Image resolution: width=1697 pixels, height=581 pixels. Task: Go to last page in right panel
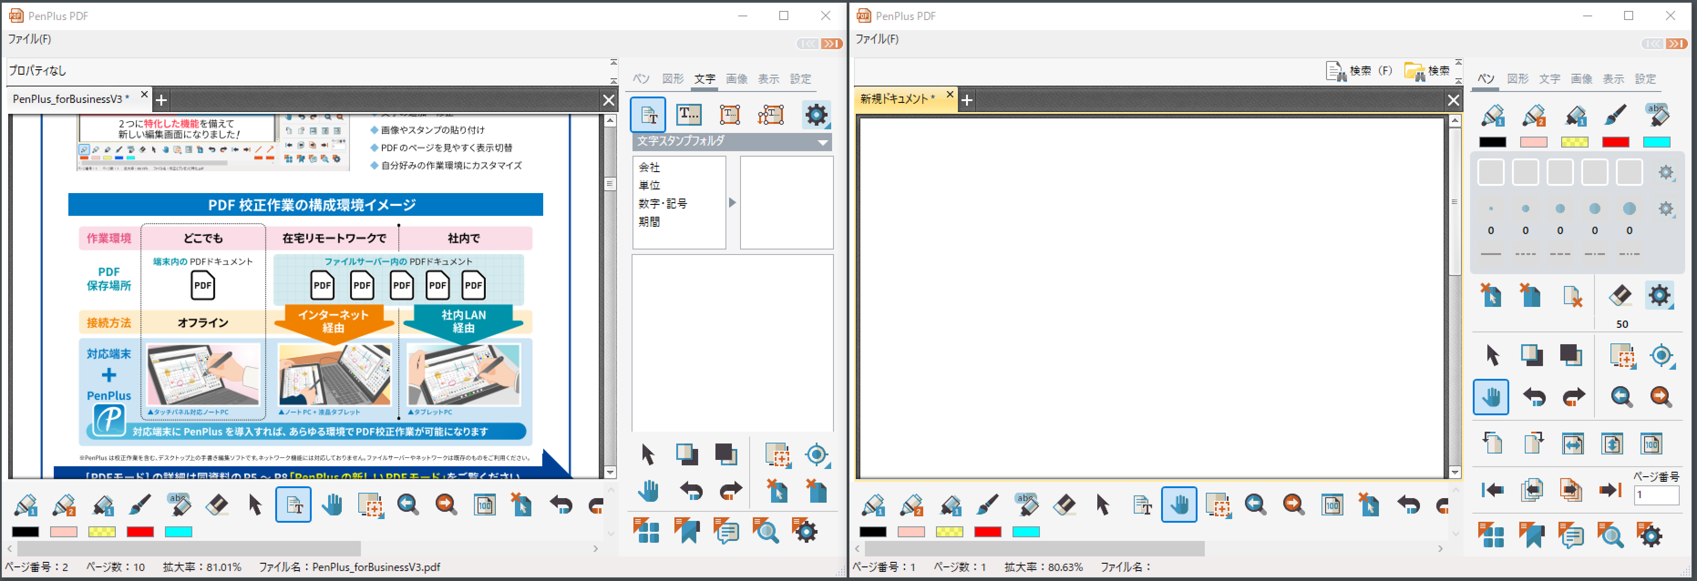1610,489
